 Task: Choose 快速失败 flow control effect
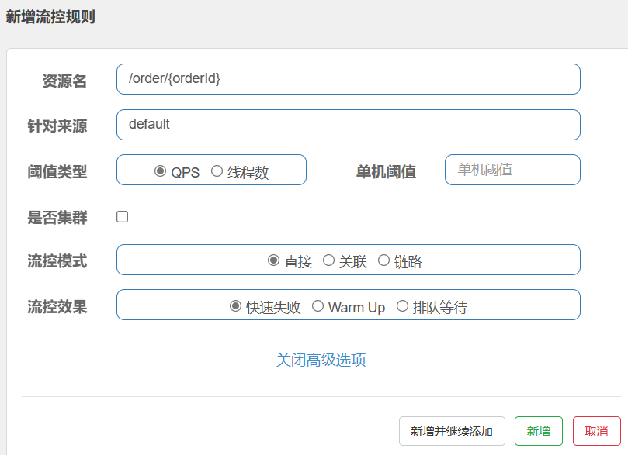[236, 306]
